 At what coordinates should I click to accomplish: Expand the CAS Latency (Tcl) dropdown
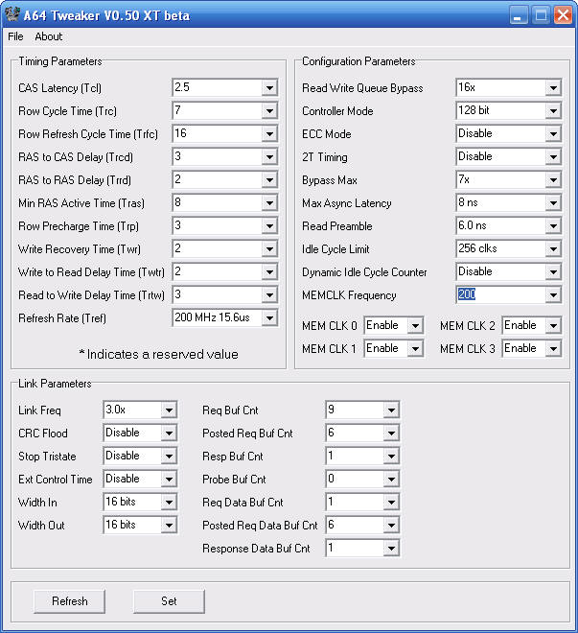point(269,87)
